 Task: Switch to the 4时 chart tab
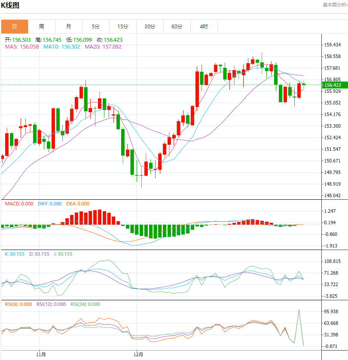coord(204,27)
